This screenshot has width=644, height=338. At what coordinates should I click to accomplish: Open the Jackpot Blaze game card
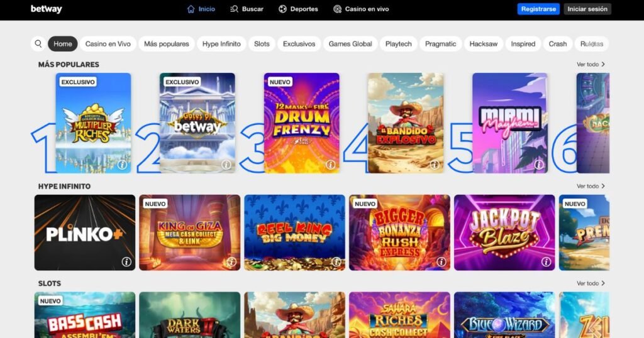point(504,232)
